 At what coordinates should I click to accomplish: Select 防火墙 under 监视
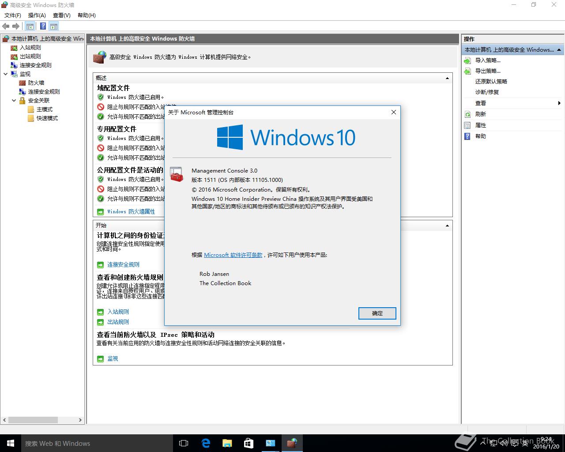point(36,83)
